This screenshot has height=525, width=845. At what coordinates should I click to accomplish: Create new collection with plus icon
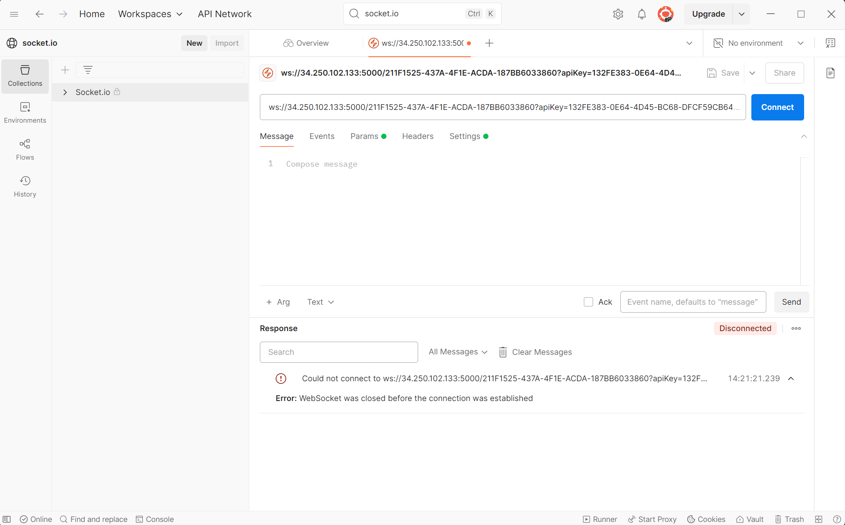(65, 70)
